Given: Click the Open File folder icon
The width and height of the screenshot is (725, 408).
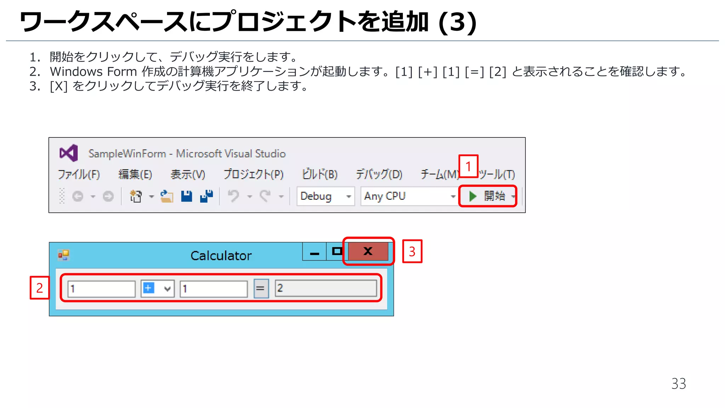Looking at the screenshot, I should point(166,196).
